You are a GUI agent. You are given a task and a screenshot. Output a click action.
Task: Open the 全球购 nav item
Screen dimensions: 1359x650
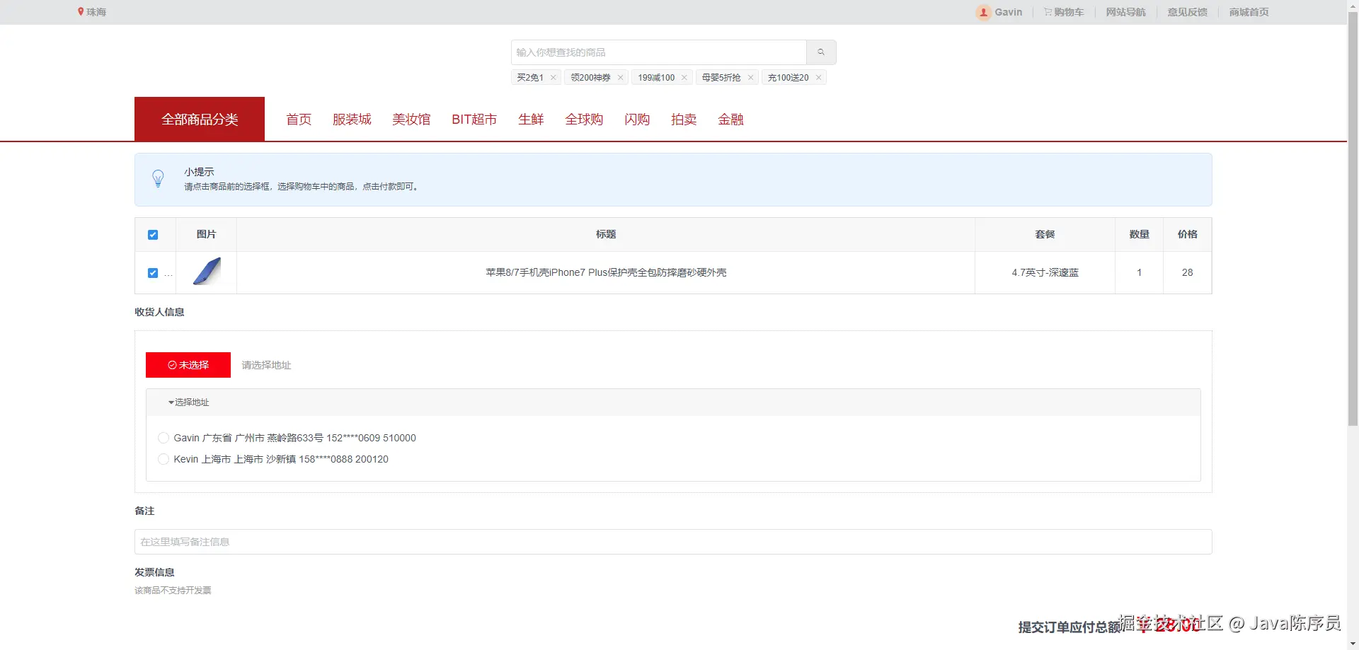[x=584, y=120]
